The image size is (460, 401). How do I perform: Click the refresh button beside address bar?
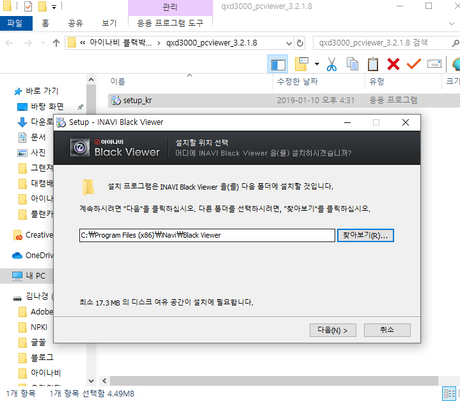300,43
